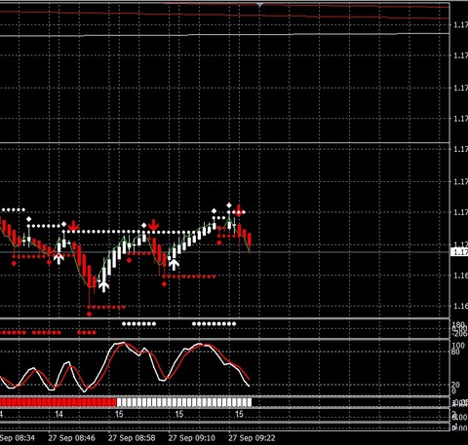Select the white buy arrow below the lowest candle
The height and width of the screenshot is (445, 468).
[103, 286]
